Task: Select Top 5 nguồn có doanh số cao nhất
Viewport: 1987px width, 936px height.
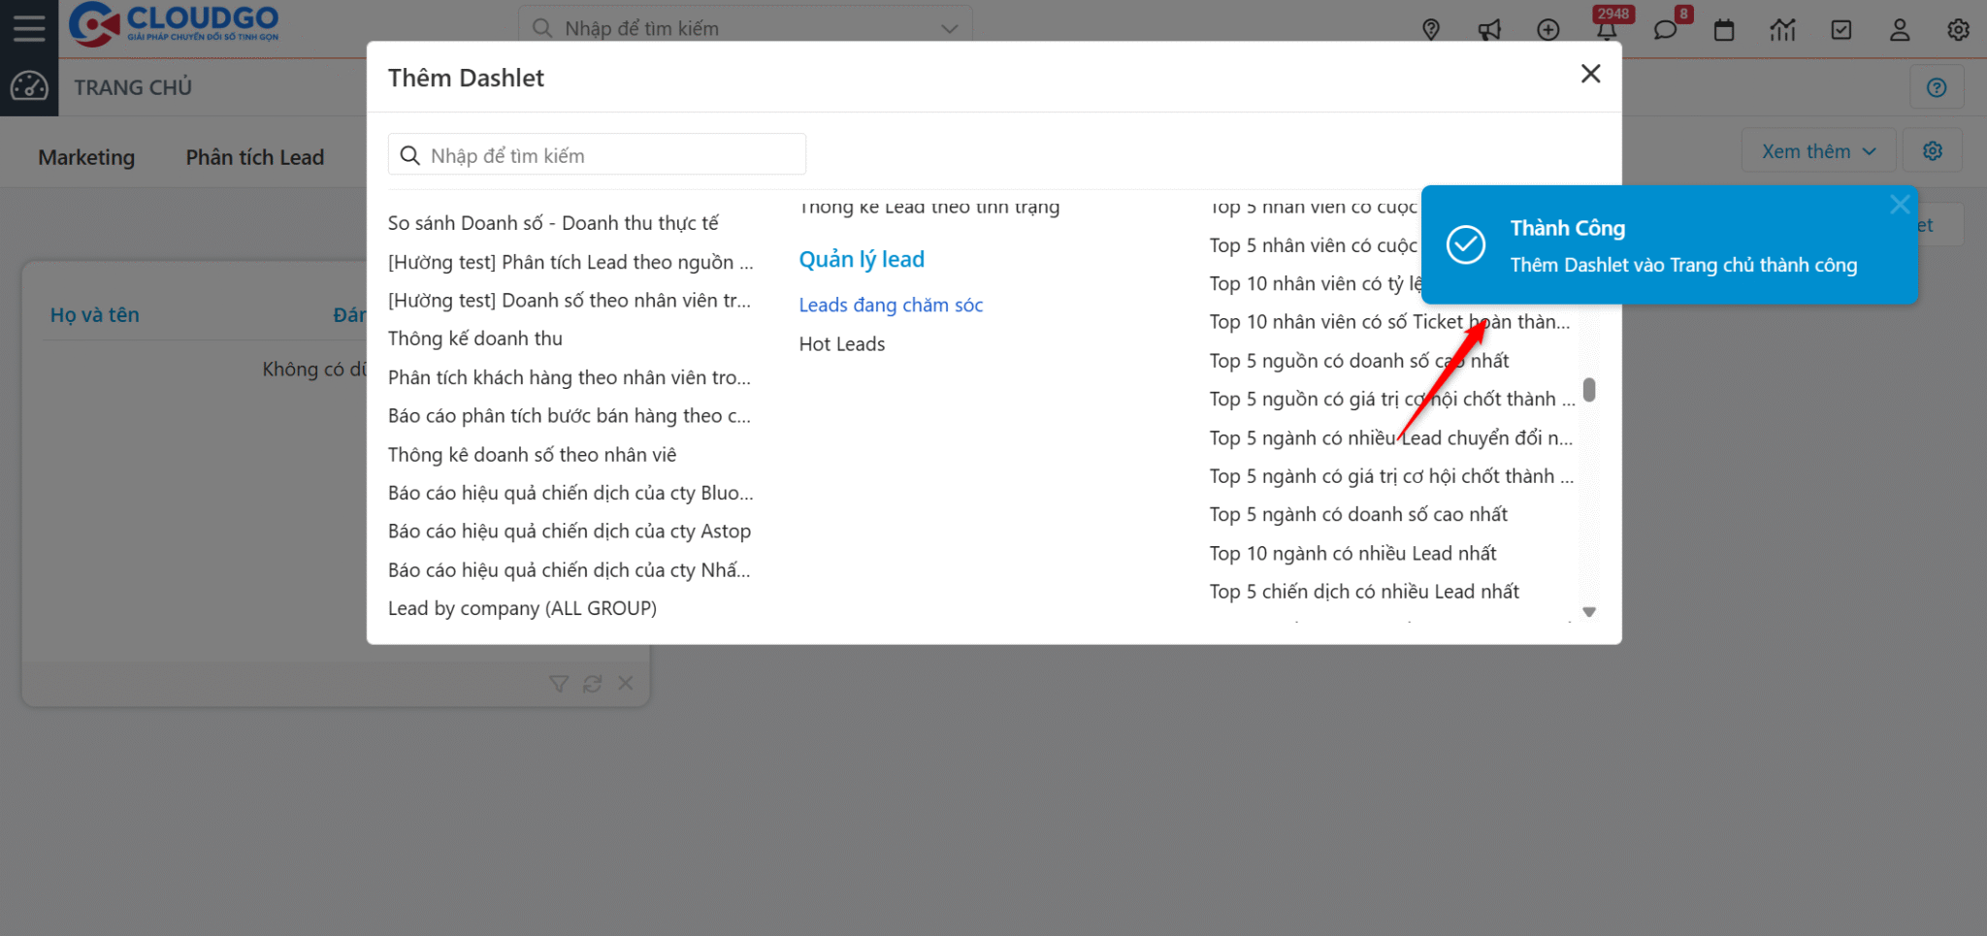Action: (x=1359, y=361)
